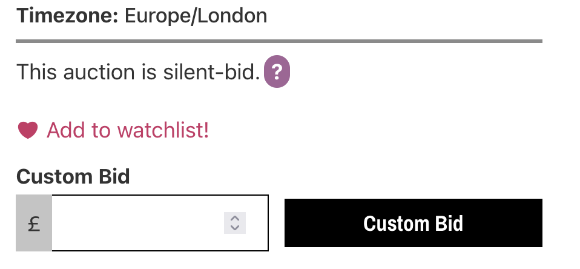Click the pound sterling currency symbol box
Image resolution: width=580 pixels, height=269 pixels.
tap(34, 223)
